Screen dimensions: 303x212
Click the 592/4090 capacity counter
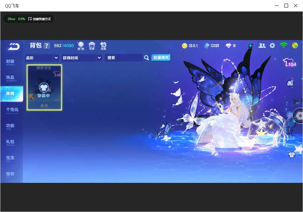64,46
